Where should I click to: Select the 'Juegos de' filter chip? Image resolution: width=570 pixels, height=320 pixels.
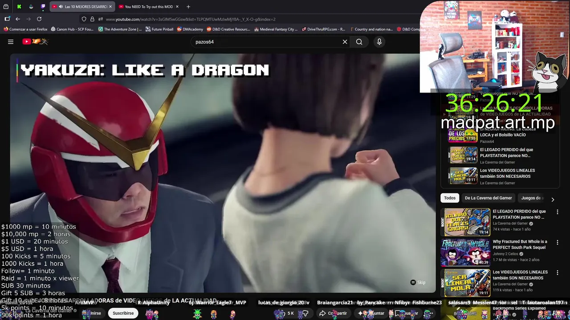[x=531, y=198]
